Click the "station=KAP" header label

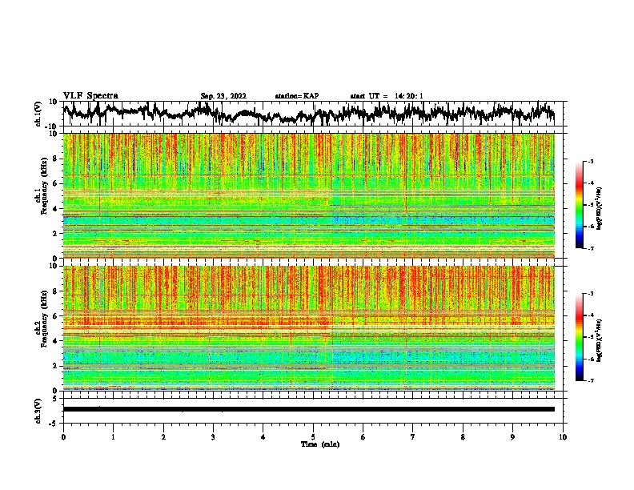tap(297, 96)
